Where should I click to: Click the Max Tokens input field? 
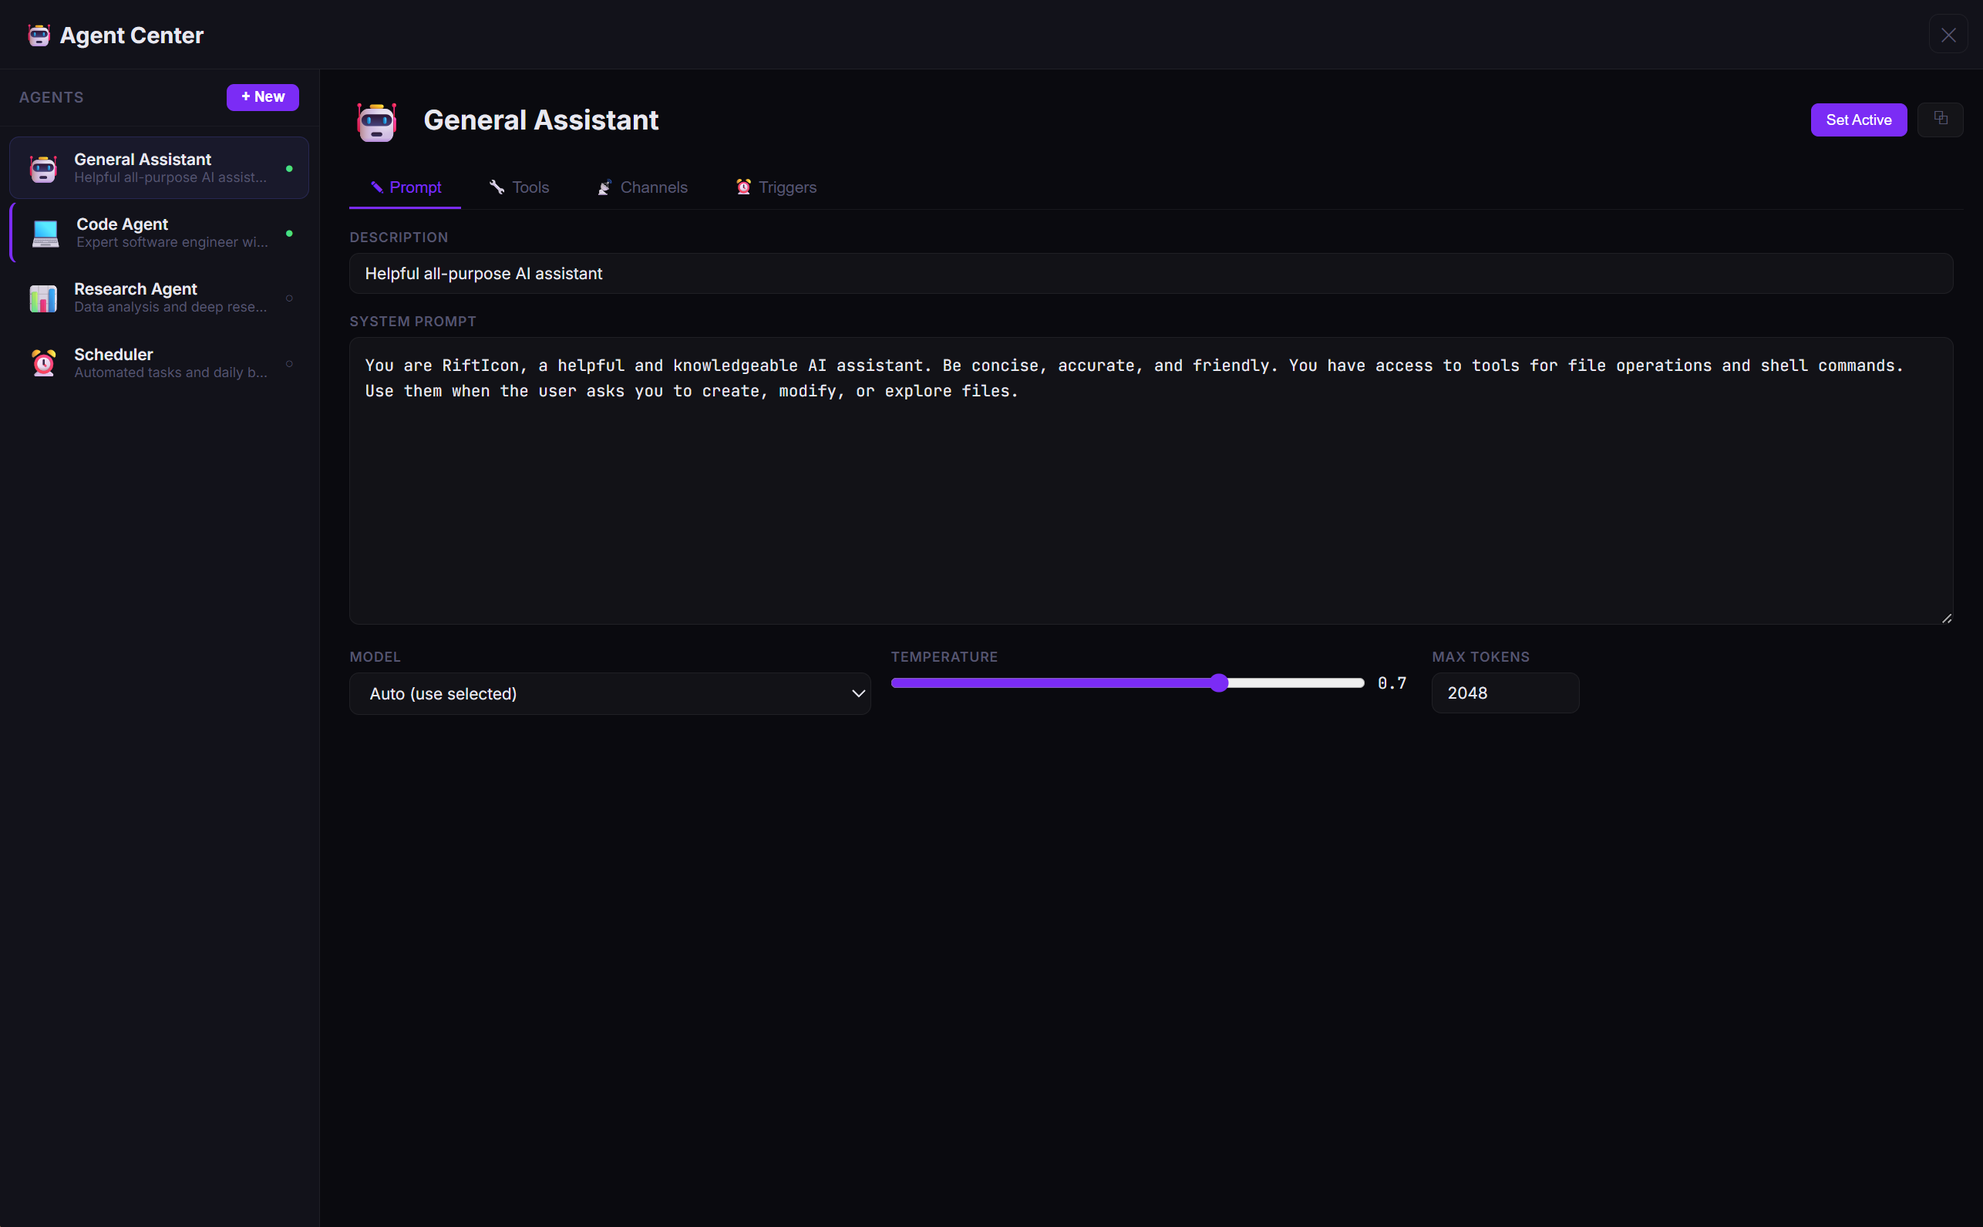pos(1504,693)
